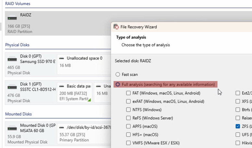Select the Unallocated space 0 16 MB partition
The image size is (252, 148).
[x=84, y=64]
